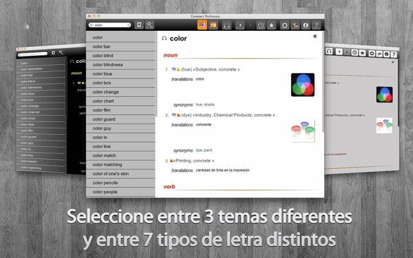
Task: Open the color themes palette icon in main toolbar
Action: 295,25
